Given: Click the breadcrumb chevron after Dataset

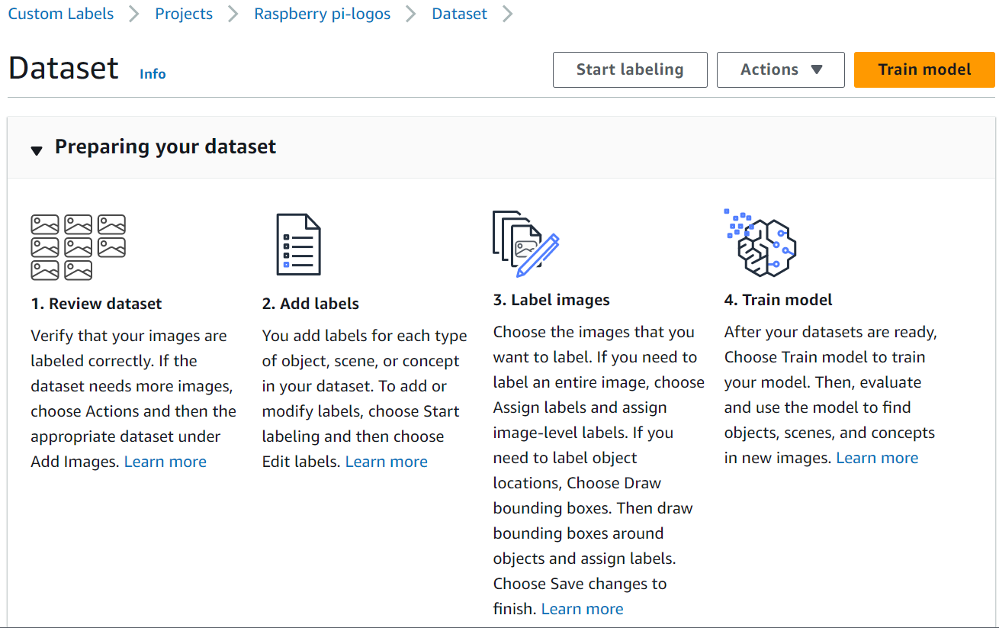Looking at the screenshot, I should [x=508, y=14].
